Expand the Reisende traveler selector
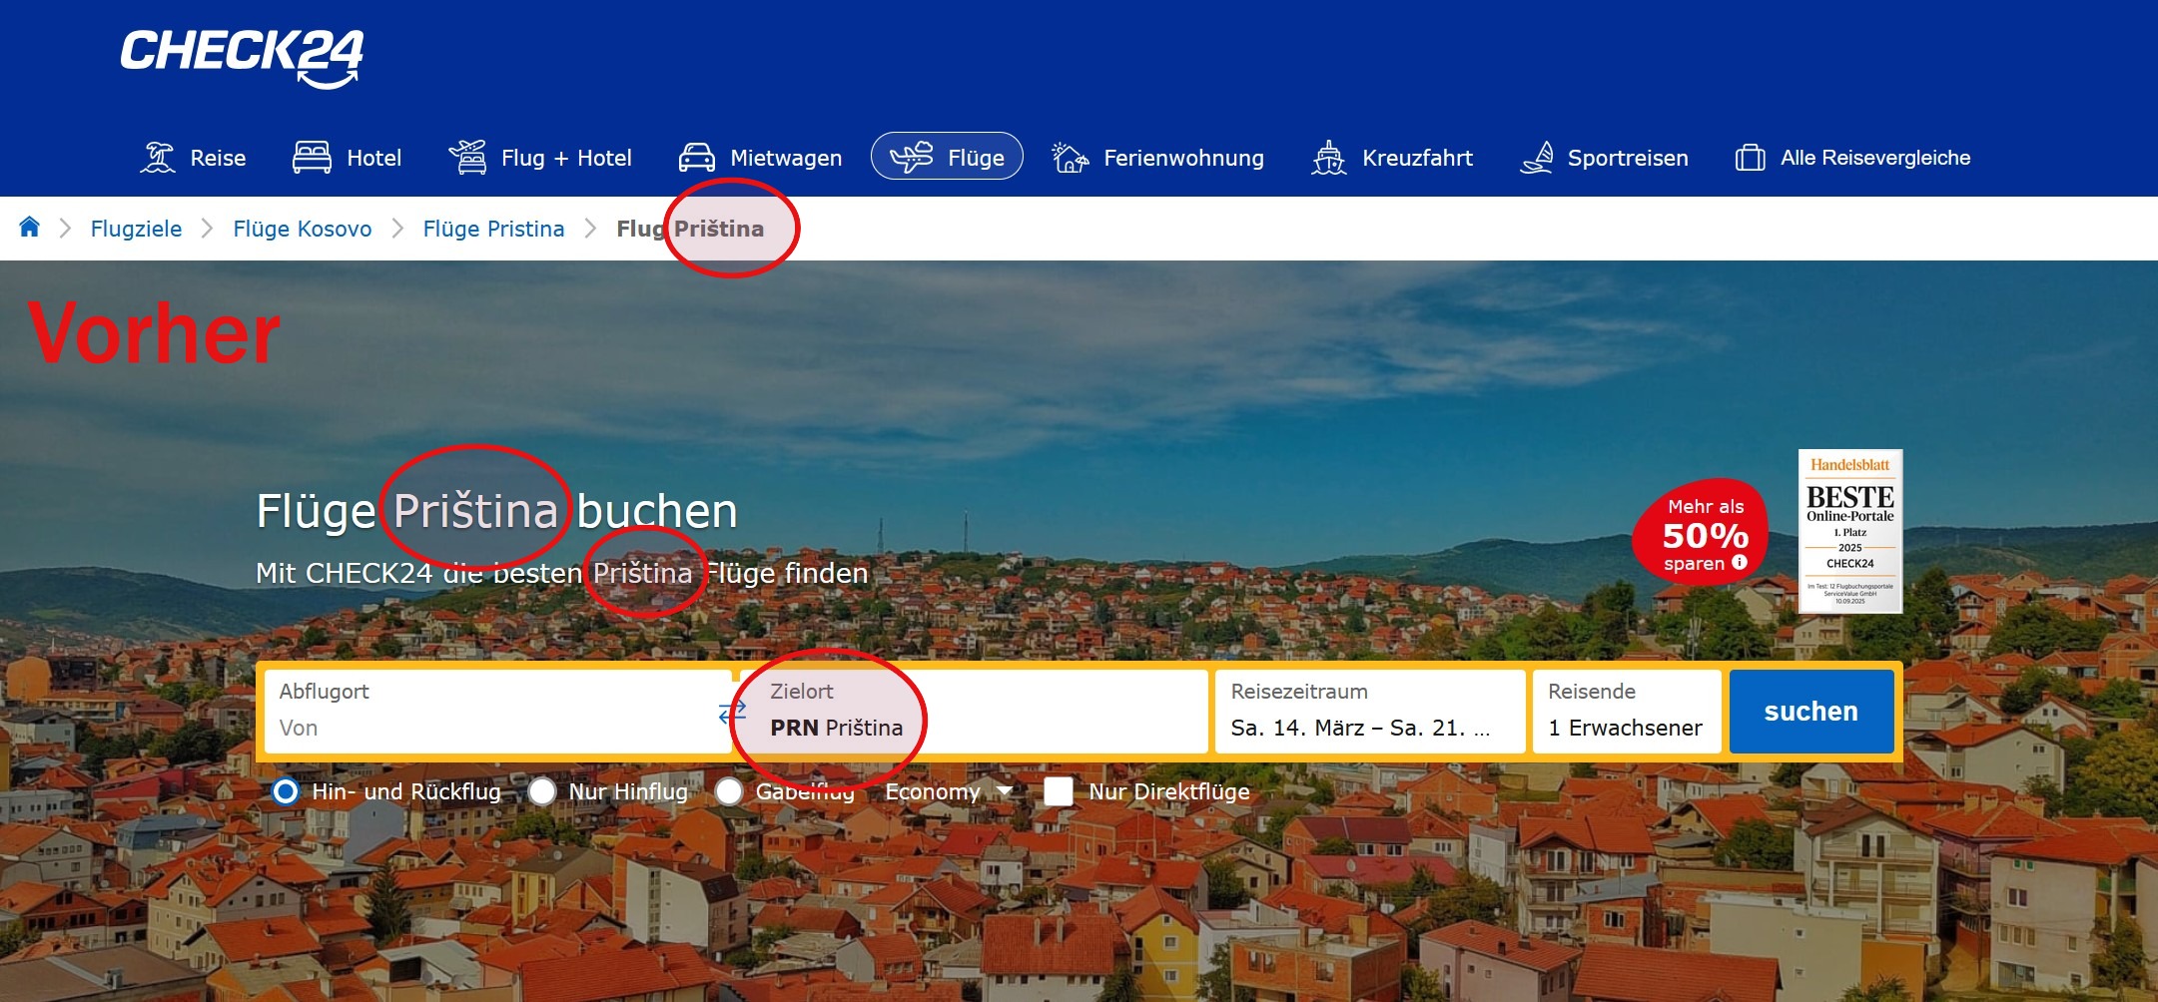This screenshot has width=2158, height=1002. click(1625, 712)
